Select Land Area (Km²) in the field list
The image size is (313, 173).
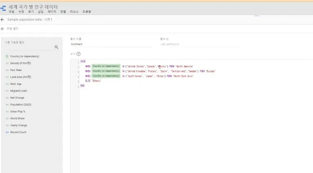[x=21, y=77]
